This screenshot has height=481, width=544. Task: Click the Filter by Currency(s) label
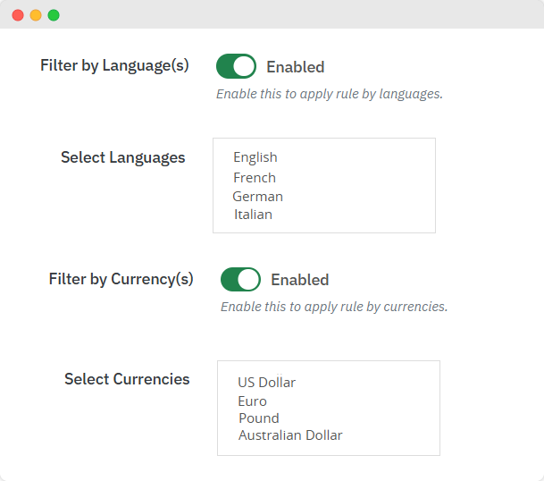[x=121, y=279]
